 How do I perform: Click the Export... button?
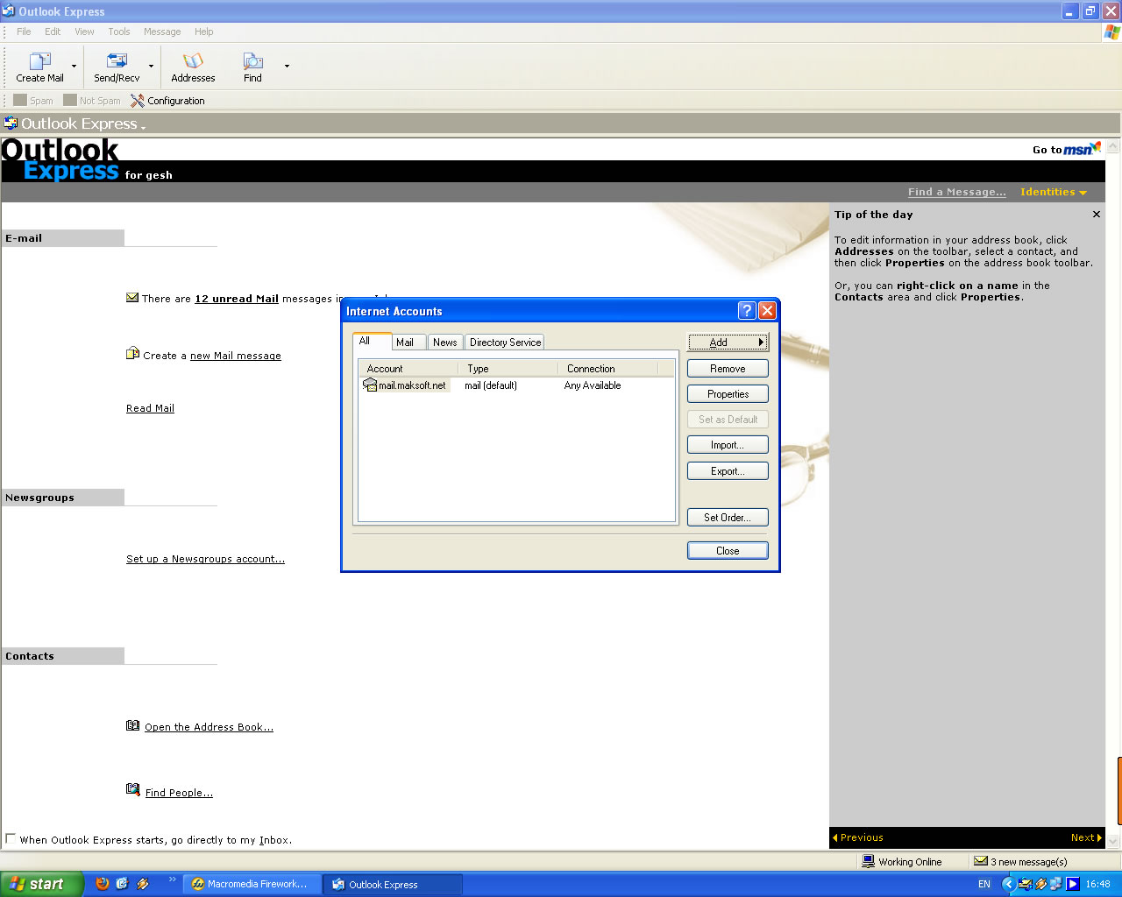728,471
